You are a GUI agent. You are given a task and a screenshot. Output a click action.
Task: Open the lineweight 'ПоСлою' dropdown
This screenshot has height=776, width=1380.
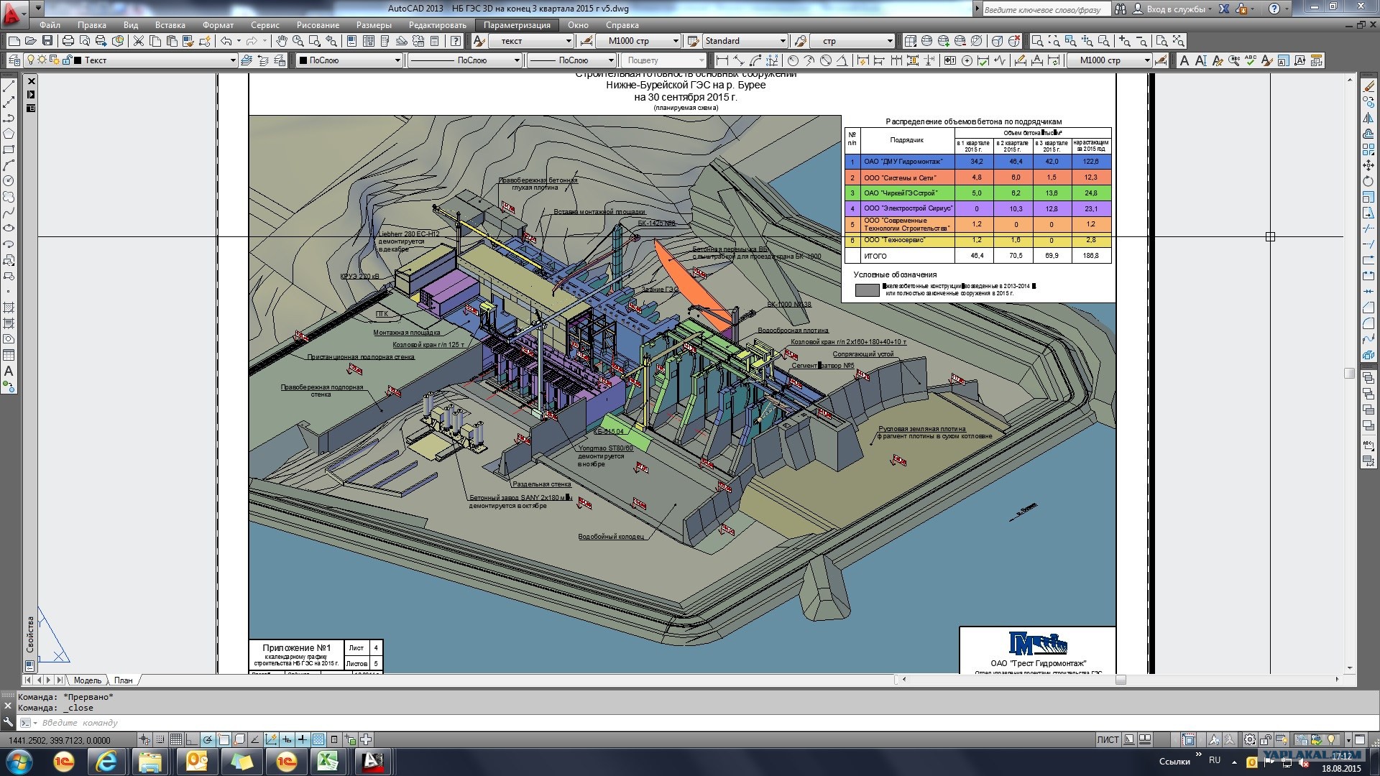click(572, 60)
